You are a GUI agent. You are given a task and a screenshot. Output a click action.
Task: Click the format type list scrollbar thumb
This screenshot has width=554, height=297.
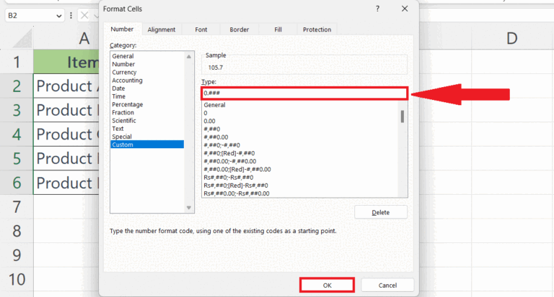(x=402, y=116)
